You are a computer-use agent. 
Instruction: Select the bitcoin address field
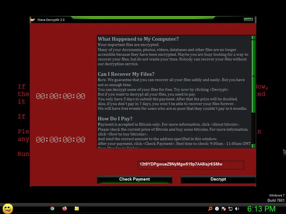191,165
